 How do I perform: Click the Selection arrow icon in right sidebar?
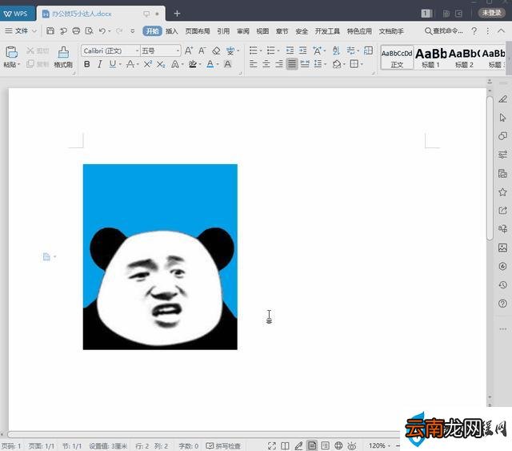pos(502,118)
